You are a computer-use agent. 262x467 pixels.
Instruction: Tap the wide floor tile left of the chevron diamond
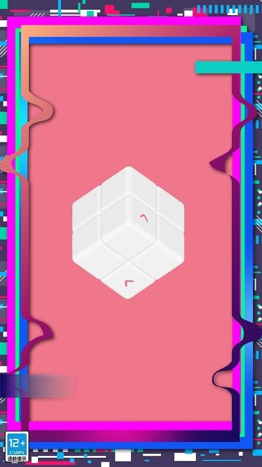(x=100, y=257)
